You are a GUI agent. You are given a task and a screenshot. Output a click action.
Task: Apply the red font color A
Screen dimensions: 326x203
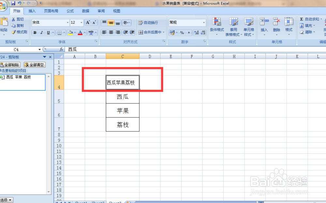pos(80,33)
